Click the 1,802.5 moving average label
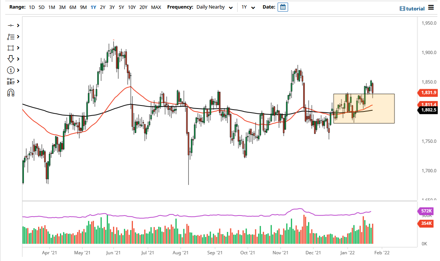The width and height of the screenshot is (440, 261). [x=427, y=110]
